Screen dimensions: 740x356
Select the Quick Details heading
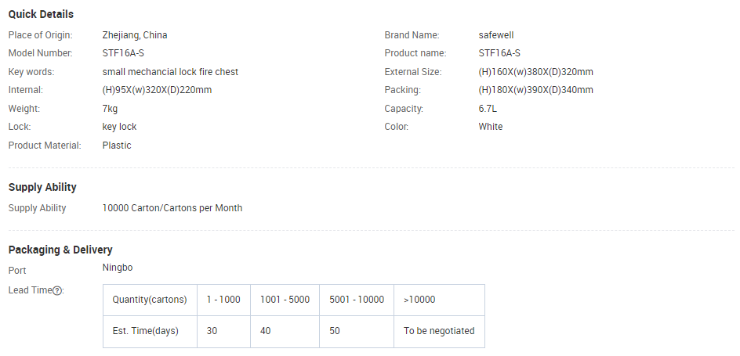pyautogui.click(x=41, y=14)
